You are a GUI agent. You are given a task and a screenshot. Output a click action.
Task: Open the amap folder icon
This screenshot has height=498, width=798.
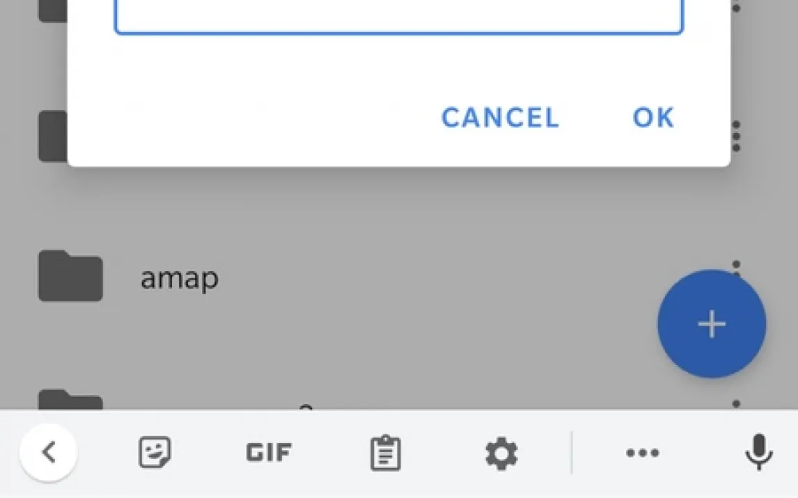(x=70, y=276)
